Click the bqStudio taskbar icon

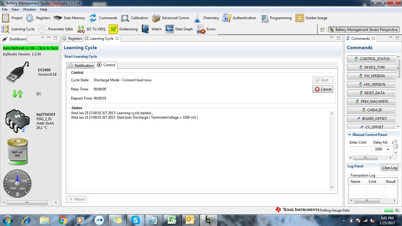coord(208,220)
